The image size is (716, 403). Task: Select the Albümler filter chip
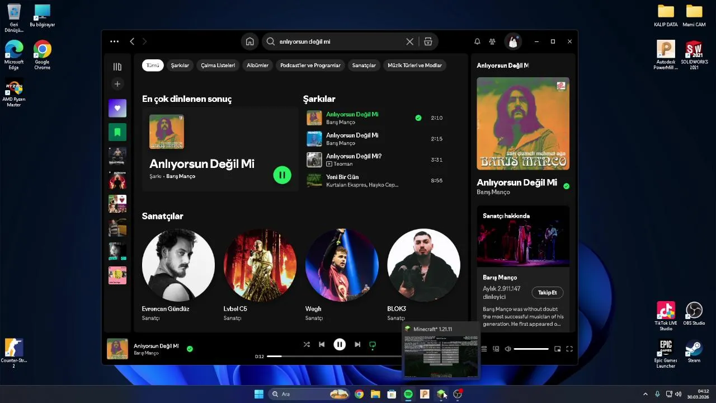(x=258, y=65)
